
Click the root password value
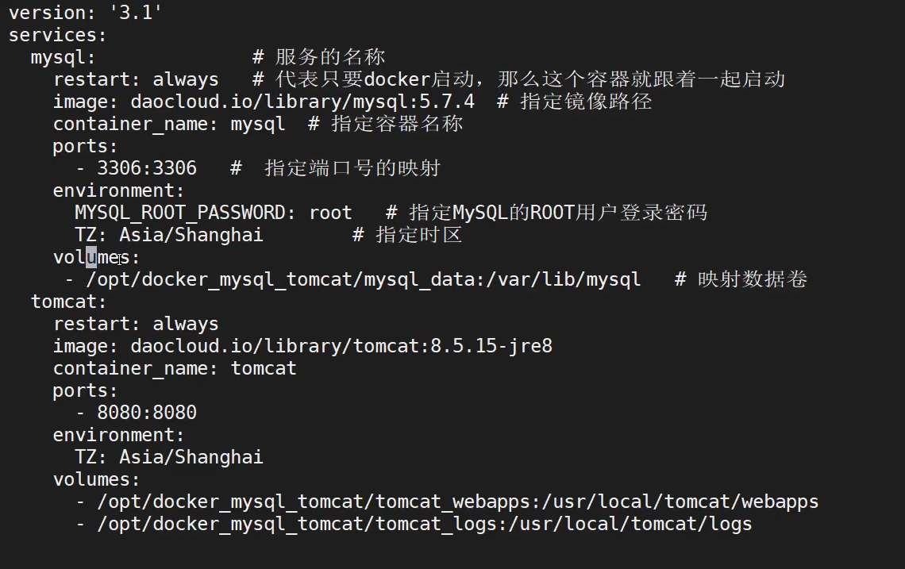(330, 213)
